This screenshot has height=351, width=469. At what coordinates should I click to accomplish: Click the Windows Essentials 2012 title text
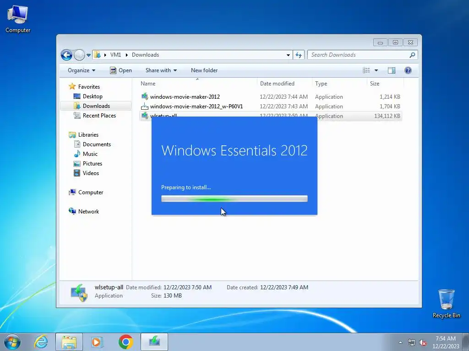point(234,150)
